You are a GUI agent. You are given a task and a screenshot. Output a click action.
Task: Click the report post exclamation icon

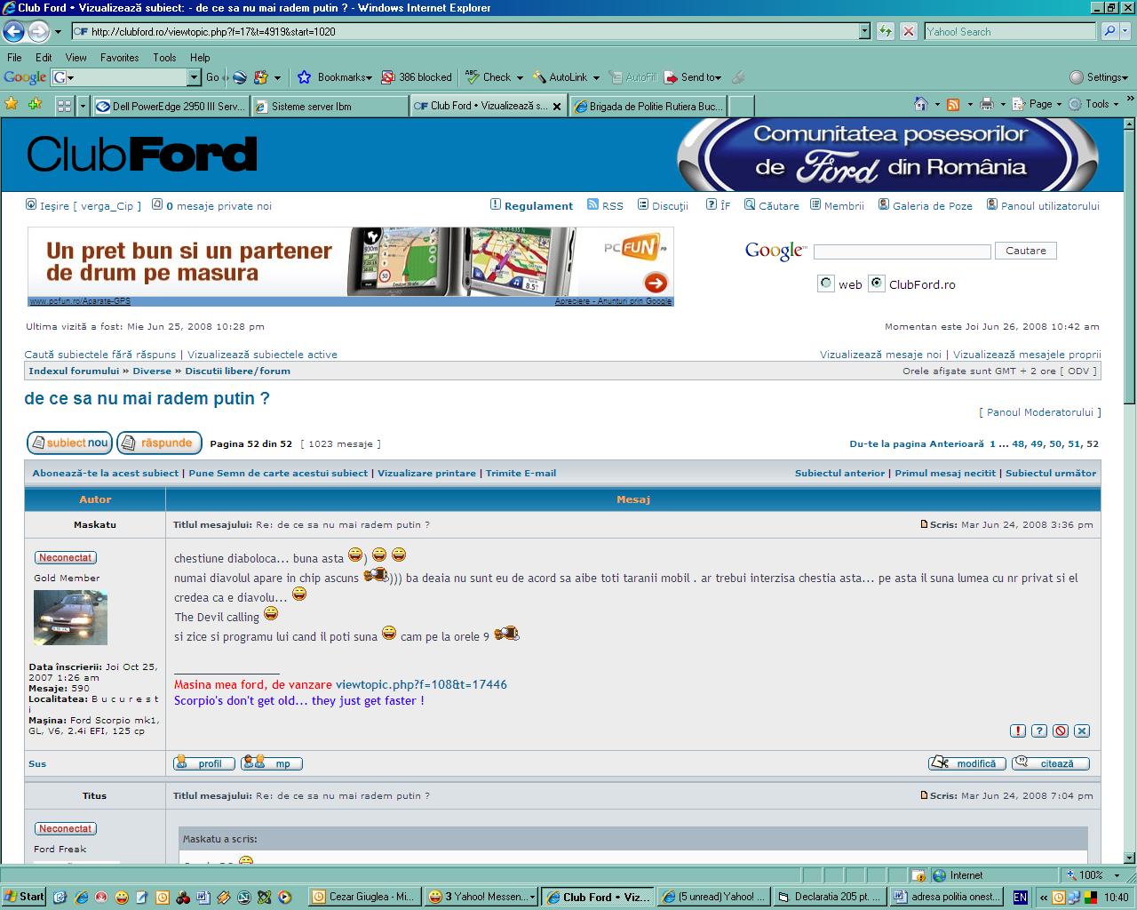coord(1018,730)
